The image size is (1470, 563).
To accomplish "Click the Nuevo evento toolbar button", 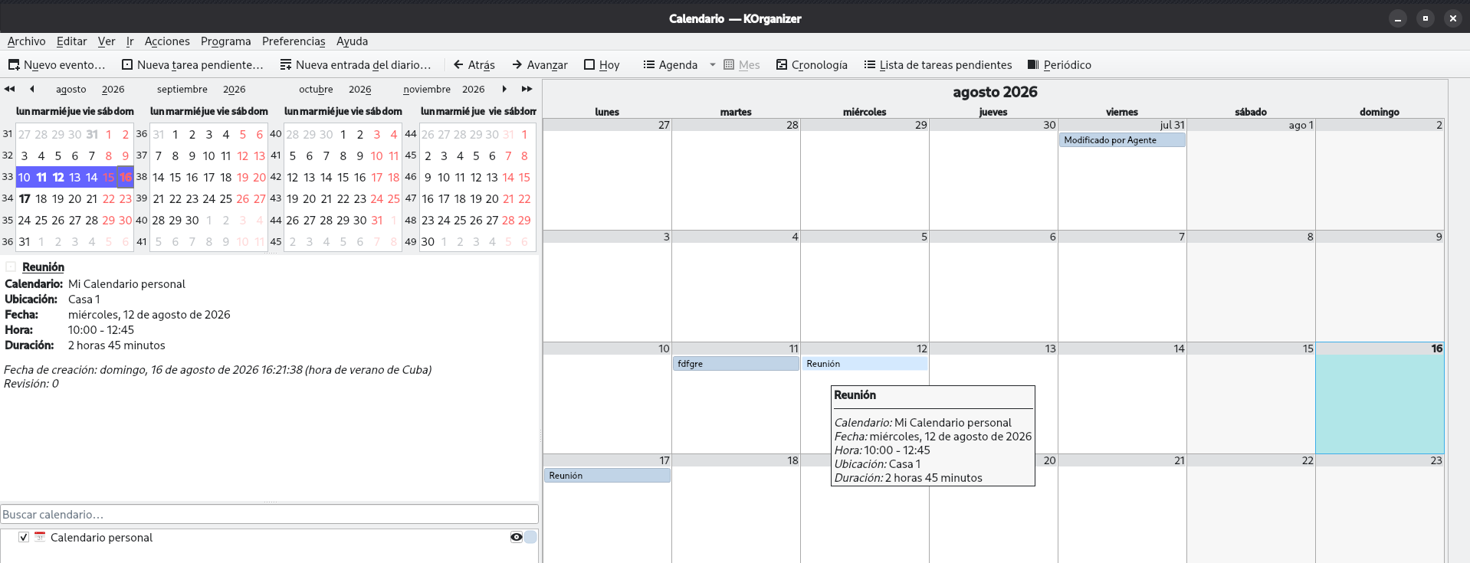I will [x=57, y=65].
